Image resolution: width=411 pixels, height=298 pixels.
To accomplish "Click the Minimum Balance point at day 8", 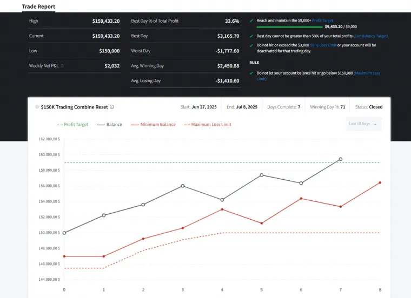I will point(380,182).
